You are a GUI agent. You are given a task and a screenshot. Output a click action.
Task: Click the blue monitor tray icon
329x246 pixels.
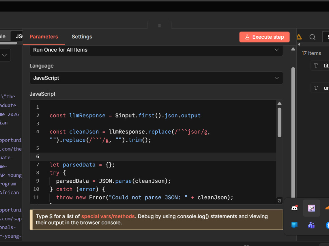click(294, 225)
